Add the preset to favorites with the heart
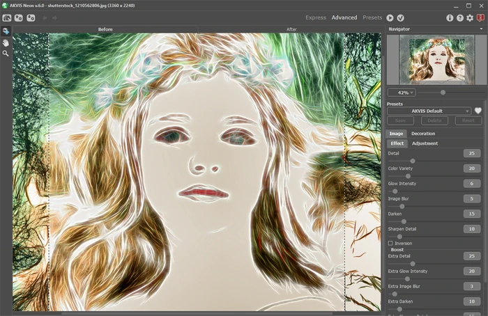488x316 pixels. coord(478,111)
